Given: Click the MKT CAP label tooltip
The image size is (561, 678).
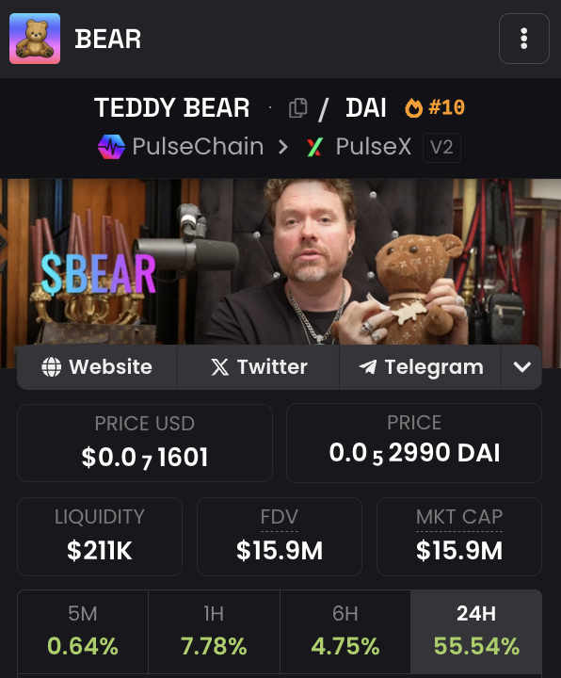Looking at the screenshot, I should (x=459, y=517).
